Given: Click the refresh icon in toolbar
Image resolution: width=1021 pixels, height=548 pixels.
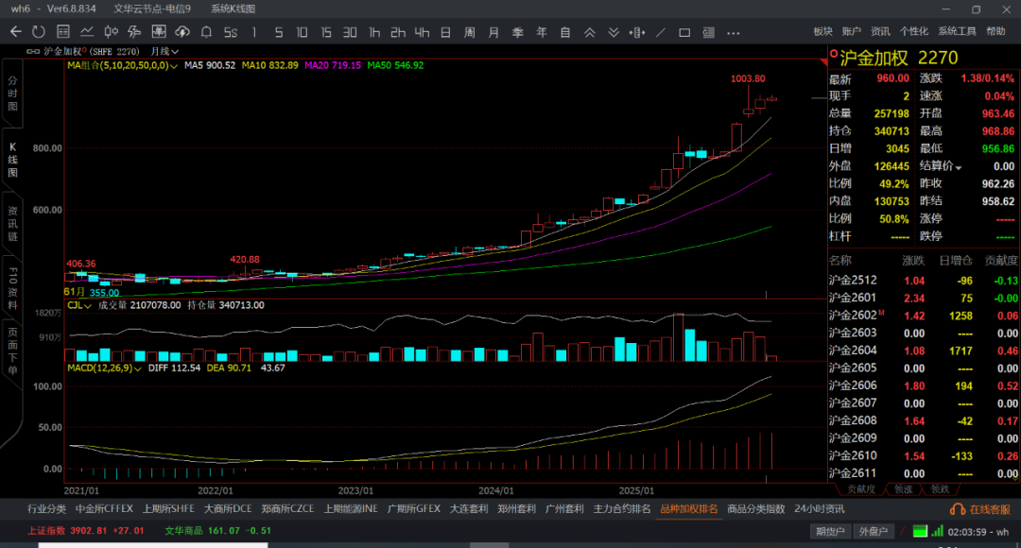Looking at the screenshot, I should click(39, 32).
